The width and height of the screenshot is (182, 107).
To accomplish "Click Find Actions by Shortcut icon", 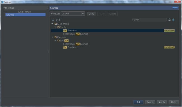I will (169, 20).
